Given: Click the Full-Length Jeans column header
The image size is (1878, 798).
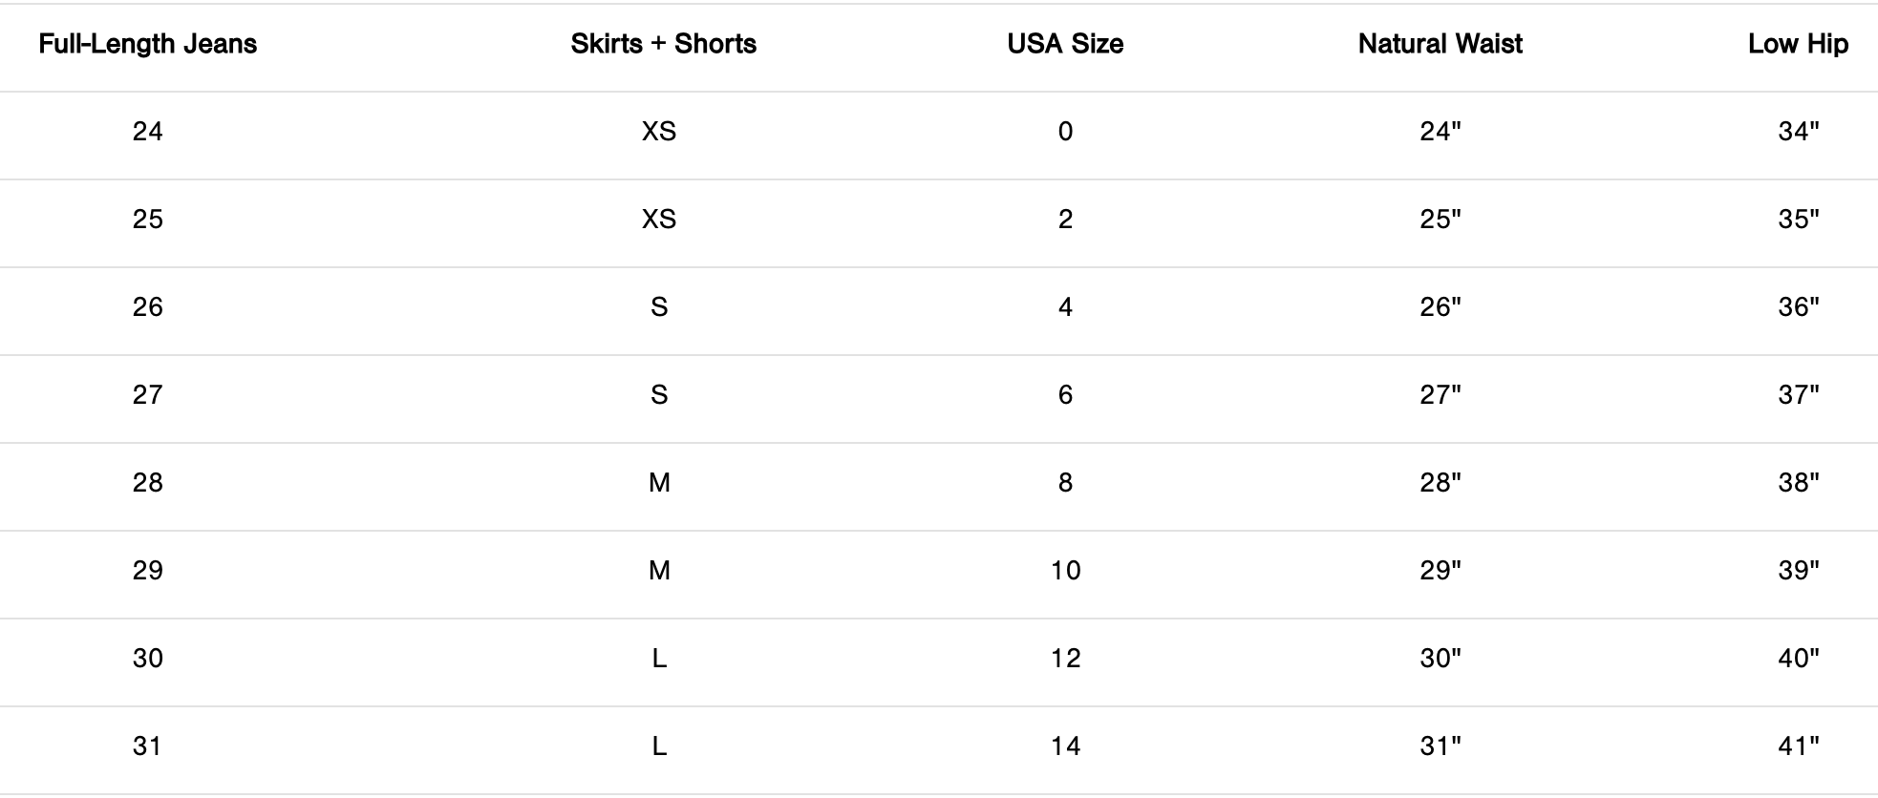Looking at the screenshot, I should click(x=147, y=44).
